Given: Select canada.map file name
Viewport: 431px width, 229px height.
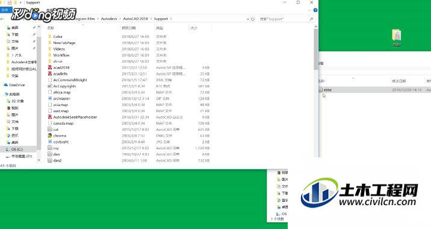Looking at the screenshot, I should coord(63,124).
